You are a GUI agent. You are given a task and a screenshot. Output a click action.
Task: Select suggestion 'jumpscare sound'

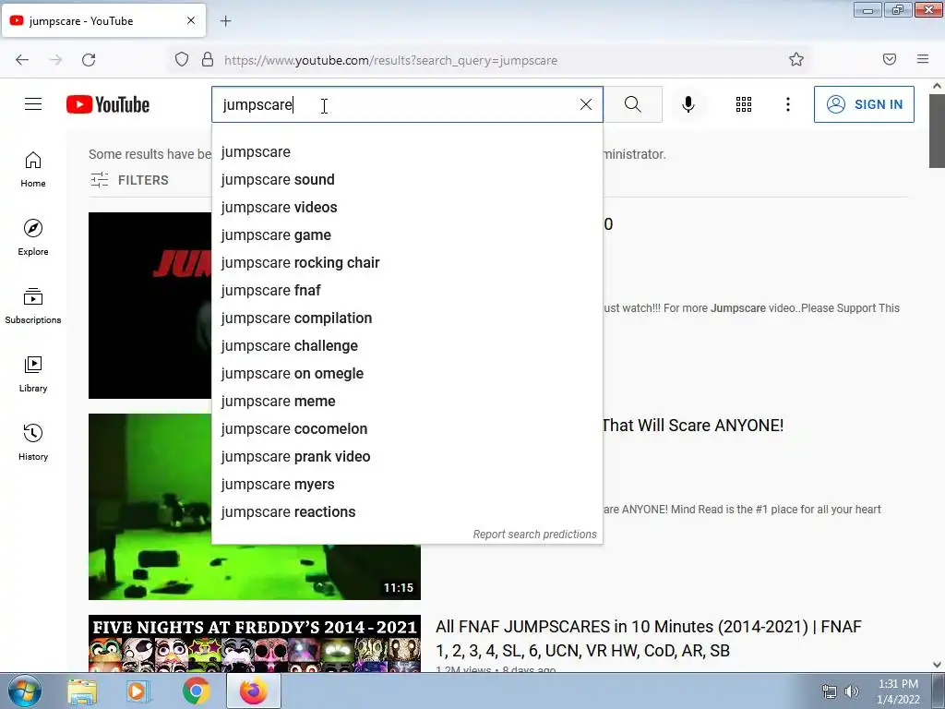(407, 180)
